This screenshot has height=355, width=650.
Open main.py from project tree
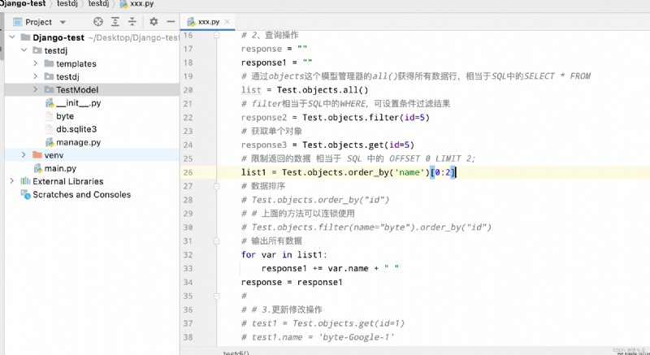[60, 169]
